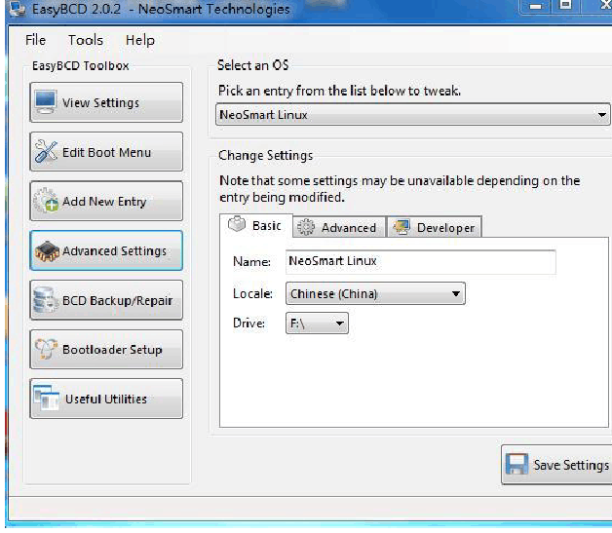612x533 pixels.
Task: Click the Useful Utilities button label
Action: coord(106,399)
